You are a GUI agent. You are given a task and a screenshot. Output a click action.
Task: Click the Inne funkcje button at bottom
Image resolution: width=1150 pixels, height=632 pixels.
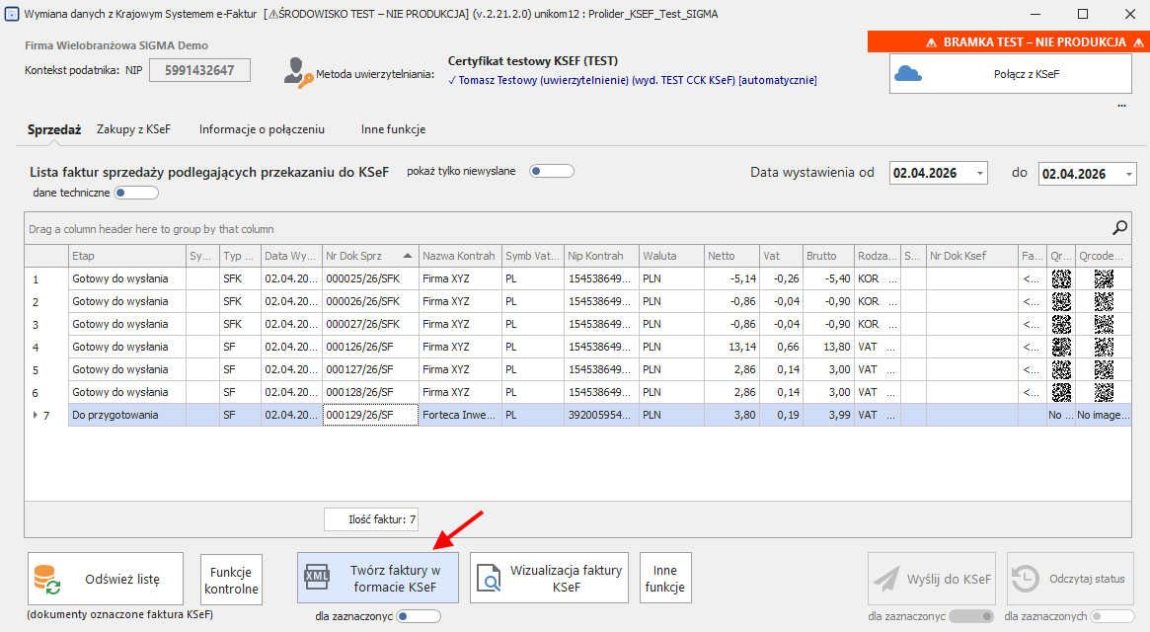coord(665,579)
